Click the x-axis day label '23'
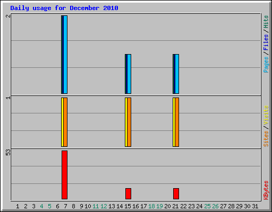272x212 pixels. (191, 206)
